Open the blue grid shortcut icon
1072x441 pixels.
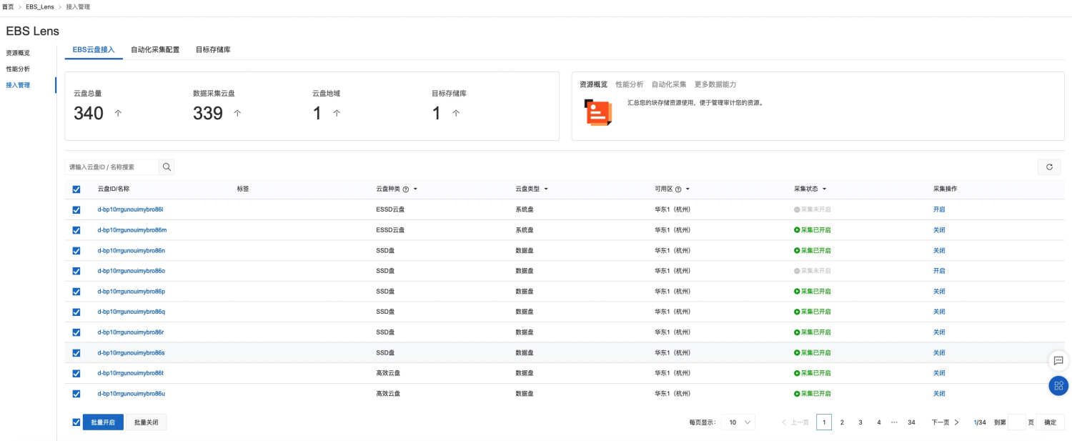click(x=1058, y=386)
